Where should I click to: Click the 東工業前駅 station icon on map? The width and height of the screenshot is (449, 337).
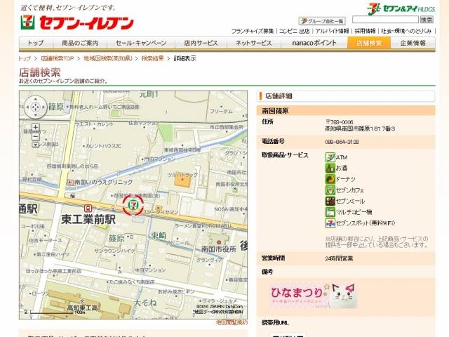click(88, 209)
